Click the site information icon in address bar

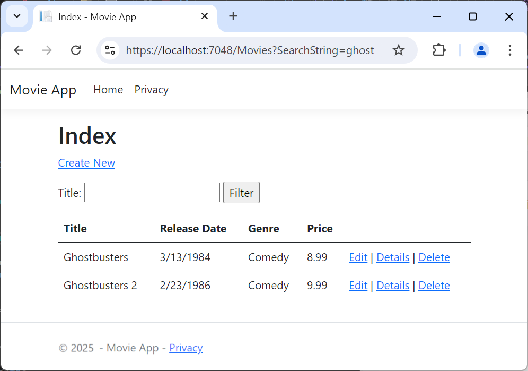pos(110,50)
